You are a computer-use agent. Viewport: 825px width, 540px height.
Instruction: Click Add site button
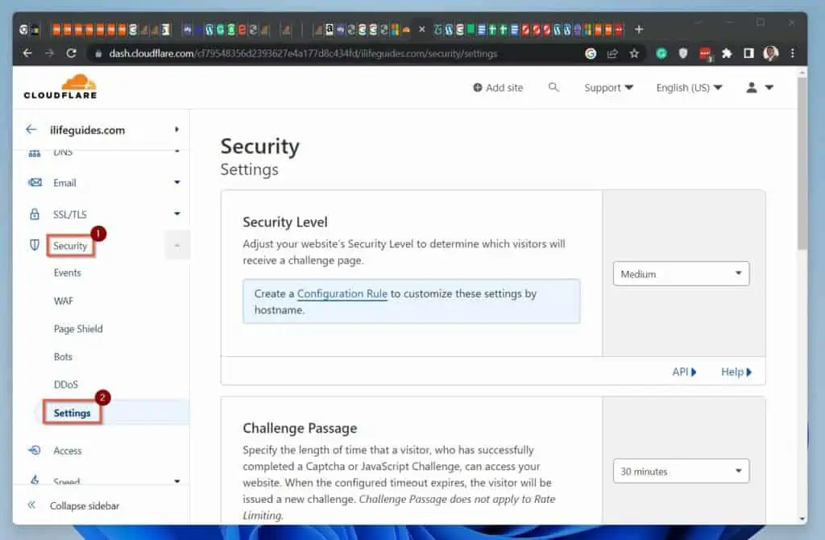(498, 87)
